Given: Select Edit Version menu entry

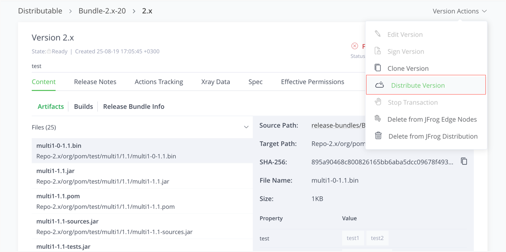Looking at the screenshot, I should click(x=426, y=34).
